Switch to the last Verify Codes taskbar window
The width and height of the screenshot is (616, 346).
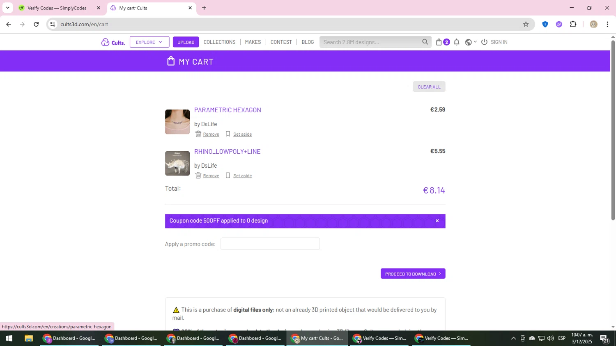[x=441, y=338]
